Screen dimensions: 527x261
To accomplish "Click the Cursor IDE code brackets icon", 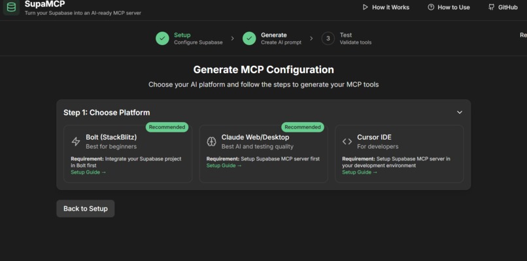I will coord(347,142).
